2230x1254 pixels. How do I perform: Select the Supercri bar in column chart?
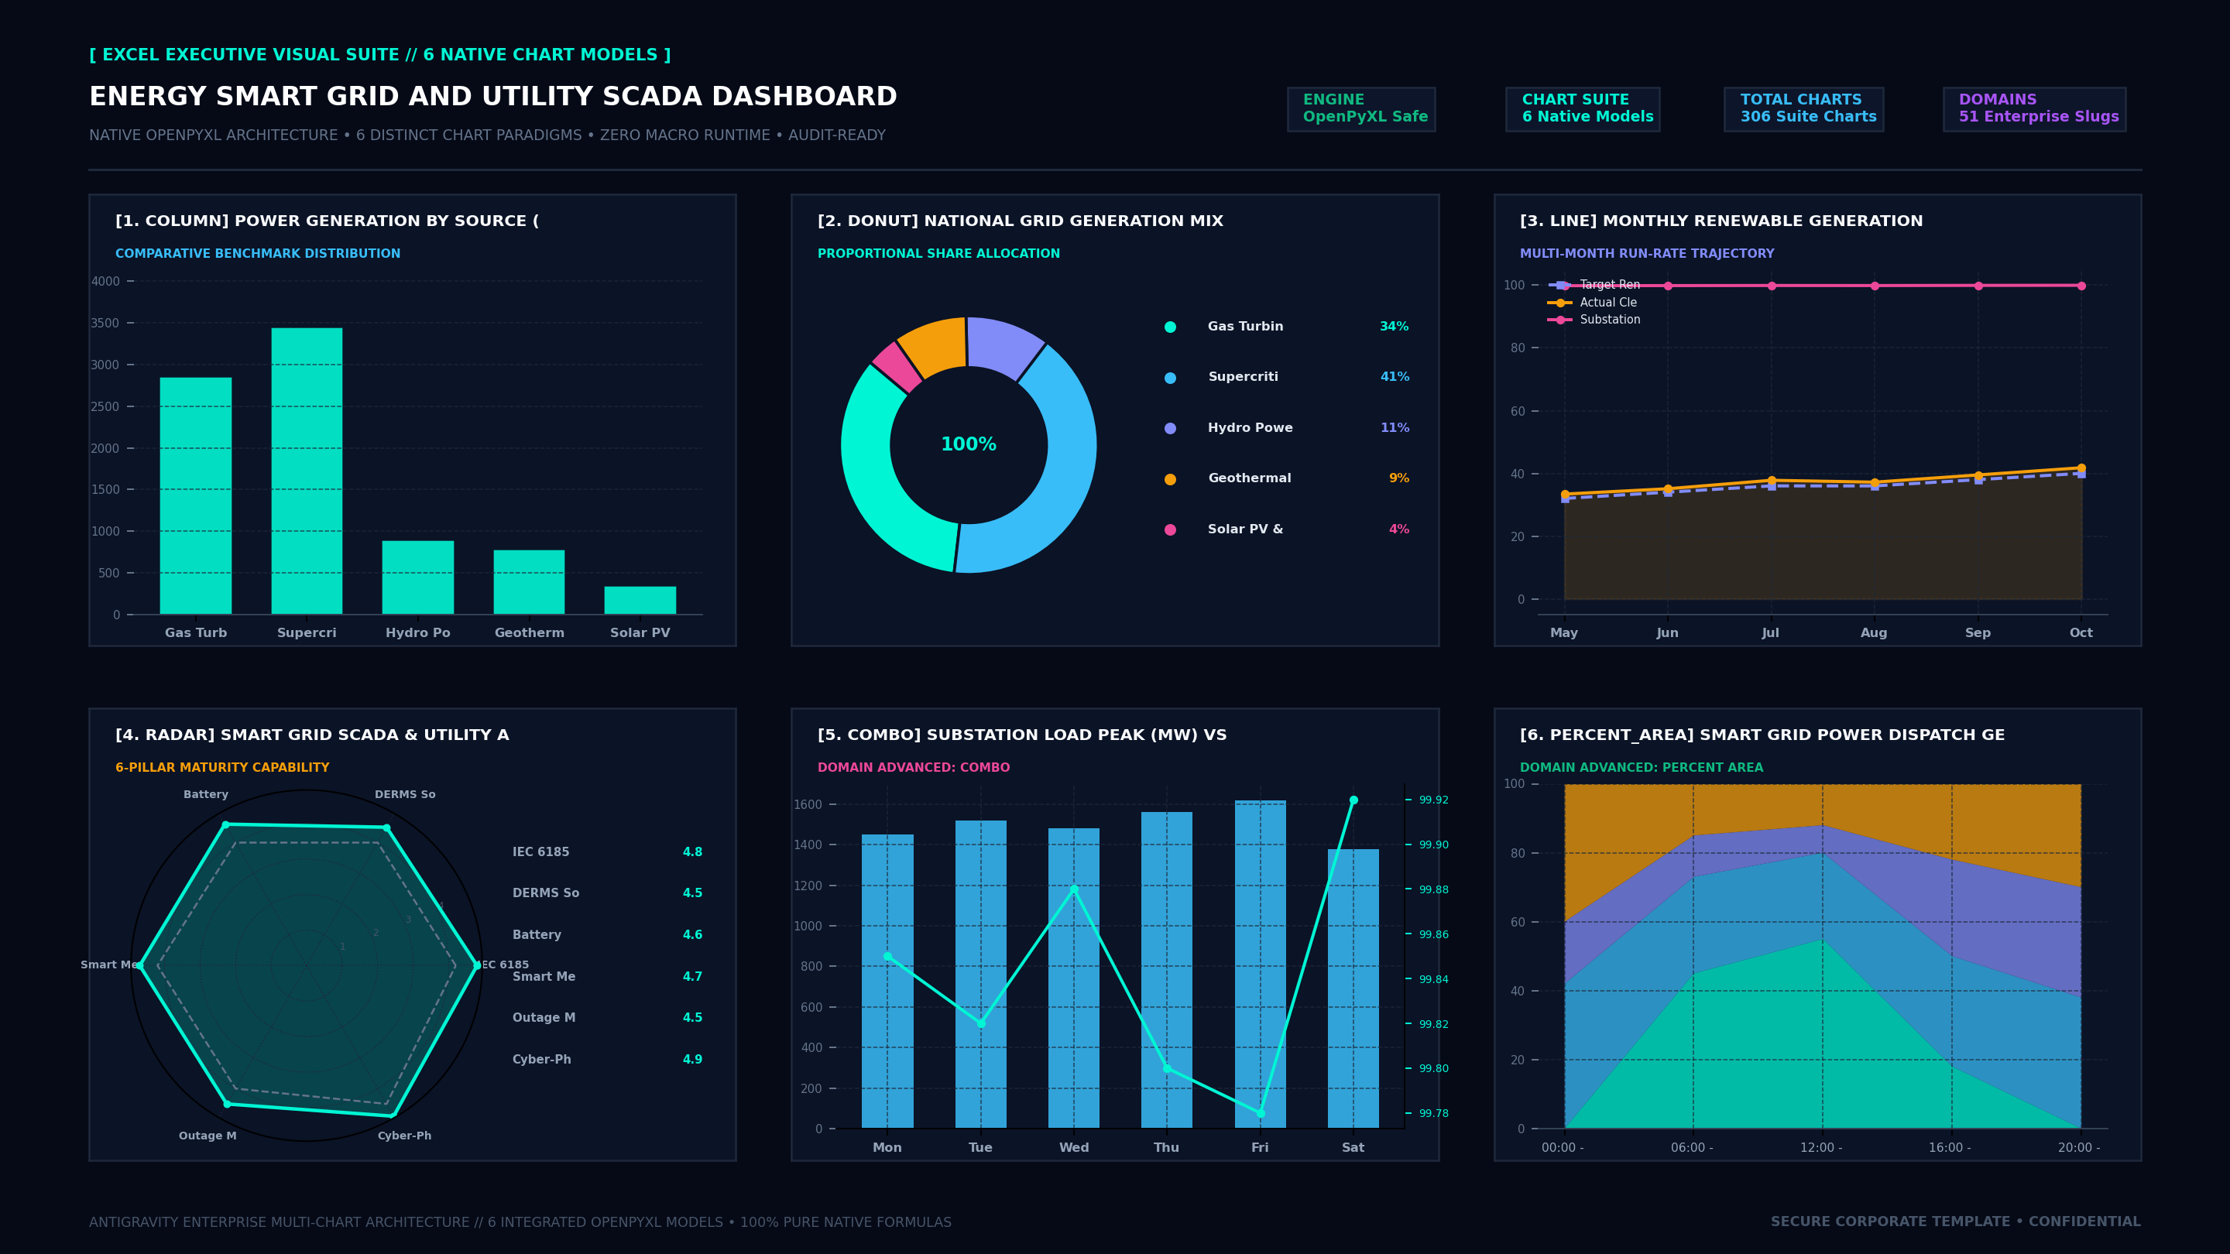(x=307, y=471)
